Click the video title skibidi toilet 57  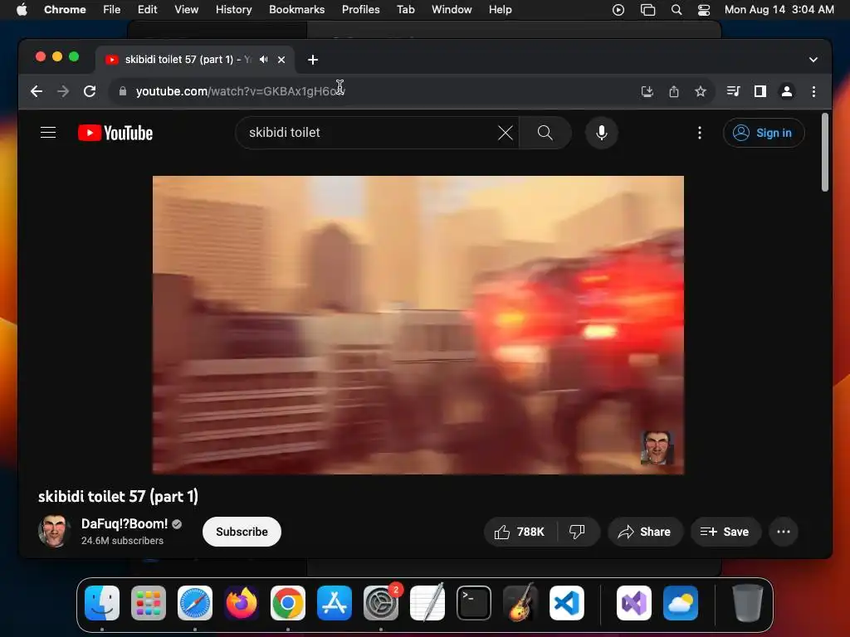(118, 496)
